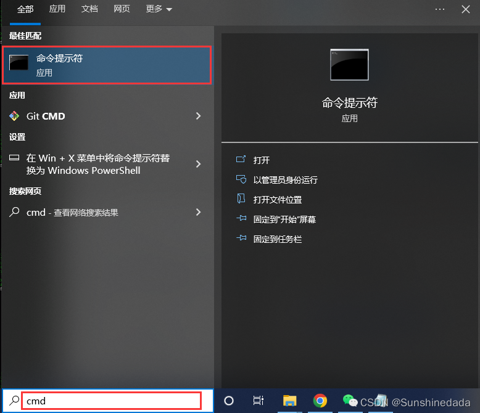This screenshot has height=413, width=480.
Task: Click the search magnifier icon in search box
Action: 14,401
